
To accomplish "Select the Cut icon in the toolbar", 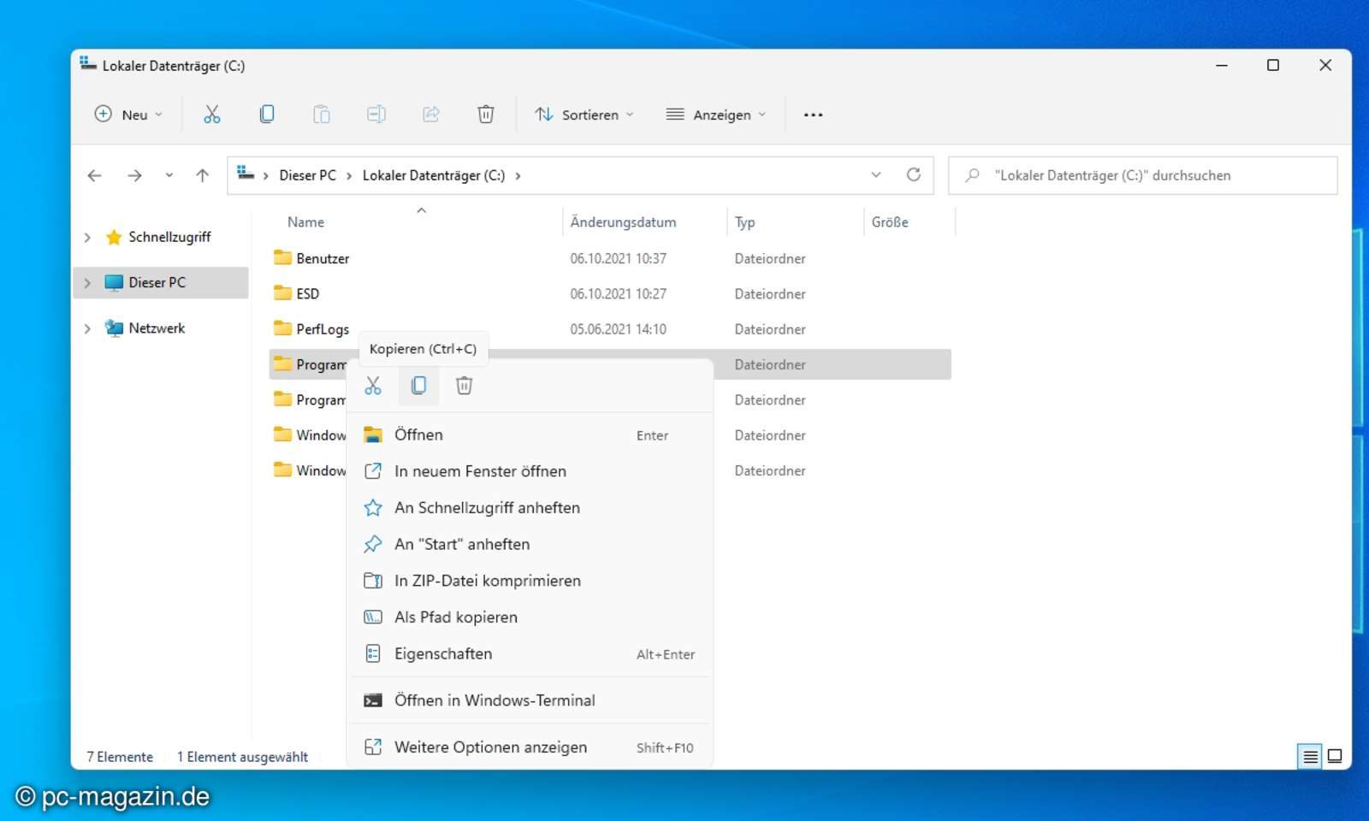I will 211,114.
